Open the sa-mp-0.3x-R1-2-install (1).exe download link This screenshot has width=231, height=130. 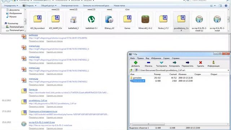point(42,122)
